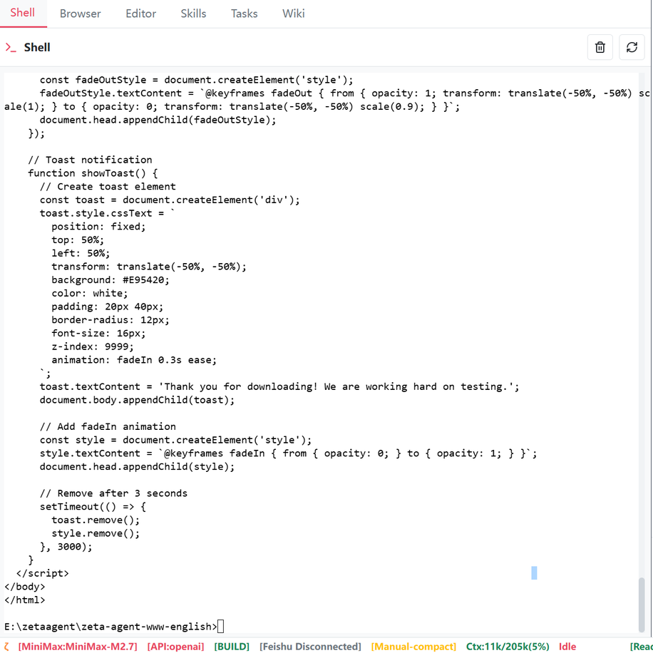Viewport: 653px width, 653px height.
Task: Toggle the BUILD mode indicator
Action: (232, 646)
